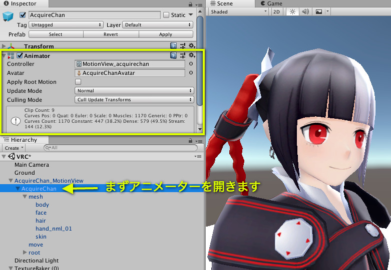The width and height of the screenshot is (391, 270).
Task: Open the Layer dropdown showing Default
Action: pos(158,25)
